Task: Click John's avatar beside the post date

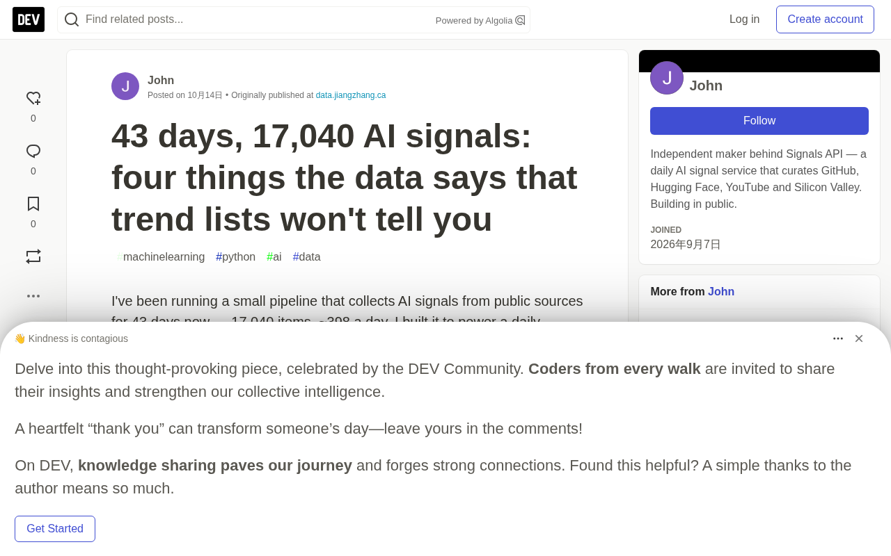Action: click(x=125, y=86)
